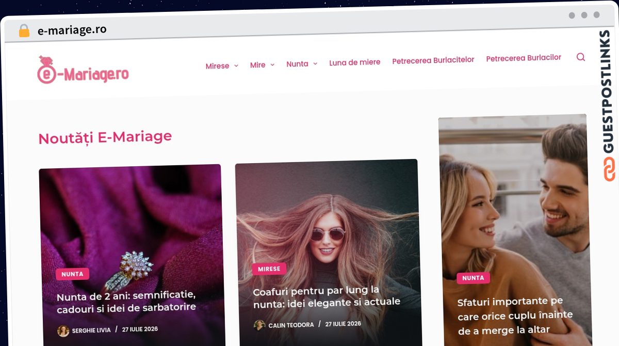Open 'Nunta de 2 ani' article title

[126, 302]
